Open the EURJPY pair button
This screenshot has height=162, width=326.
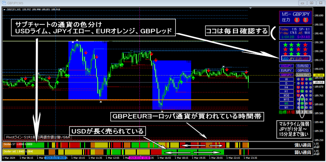click(x=286, y=70)
